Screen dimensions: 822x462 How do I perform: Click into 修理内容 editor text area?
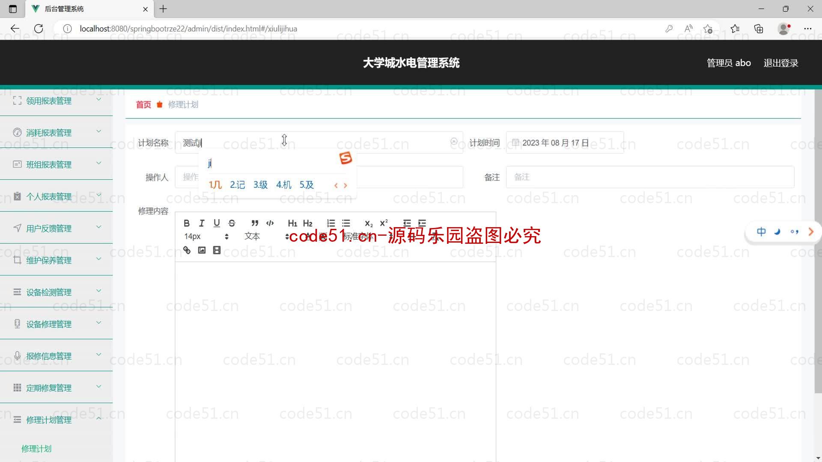click(335, 361)
